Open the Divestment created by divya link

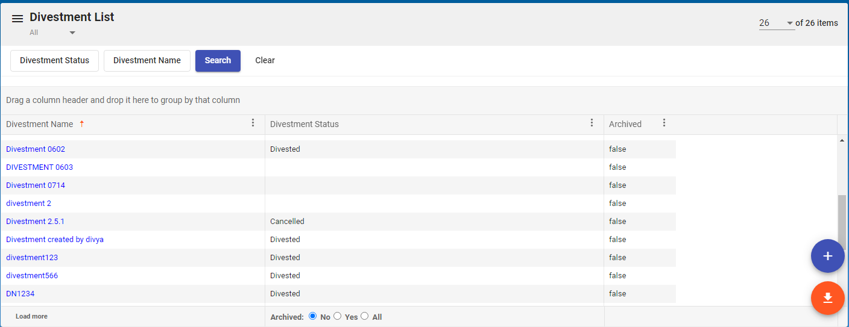coord(55,239)
